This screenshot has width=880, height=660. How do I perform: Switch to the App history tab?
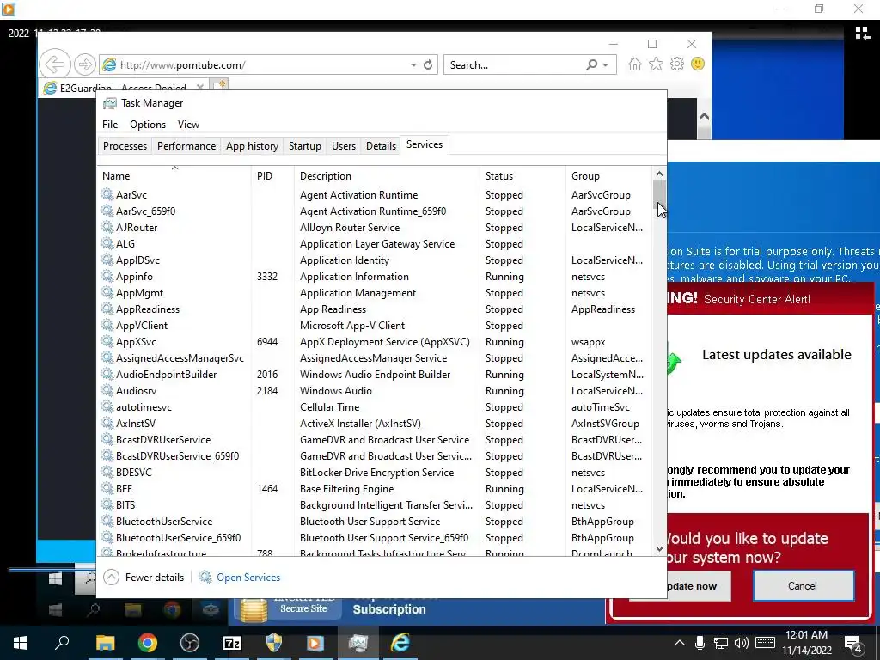[x=252, y=146]
